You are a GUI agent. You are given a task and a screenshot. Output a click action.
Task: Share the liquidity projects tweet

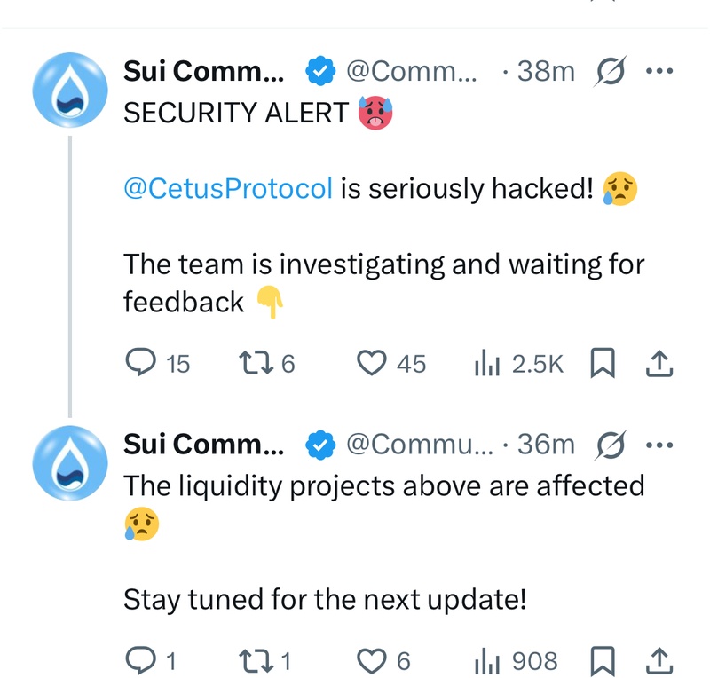click(x=661, y=659)
